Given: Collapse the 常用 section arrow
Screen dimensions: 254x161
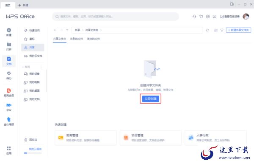Looking at the screenshot, I should [x=23, y=67].
